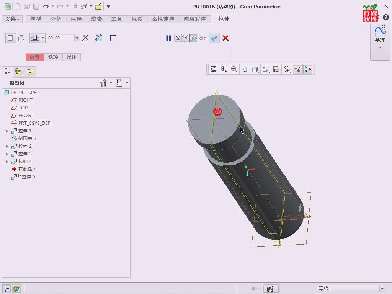
Task: Open depth value dropdown arrow
Action: tap(77, 38)
